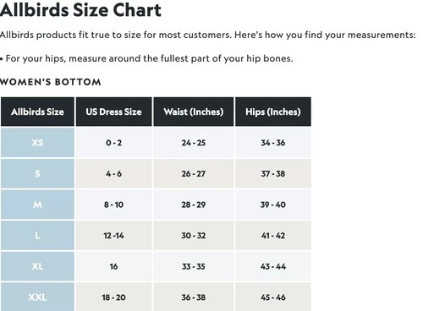Click the 0 - 2 dress size cell

tap(114, 143)
